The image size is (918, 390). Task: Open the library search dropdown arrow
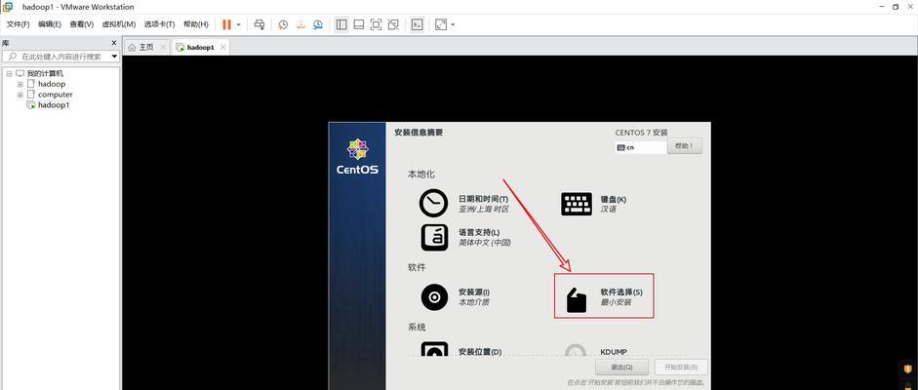[x=114, y=57]
